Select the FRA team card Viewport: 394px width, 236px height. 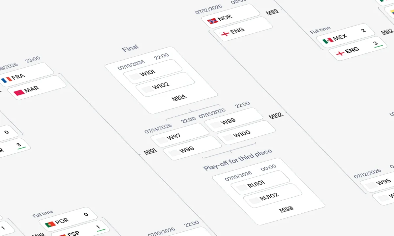pos(26,75)
